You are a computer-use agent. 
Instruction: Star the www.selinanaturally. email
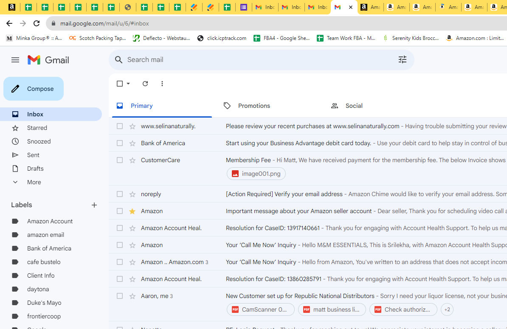(x=132, y=127)
